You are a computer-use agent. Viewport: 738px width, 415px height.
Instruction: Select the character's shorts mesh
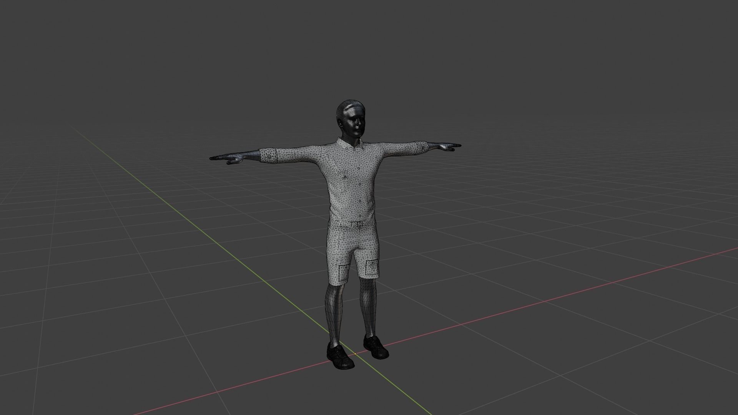[353, 253]
